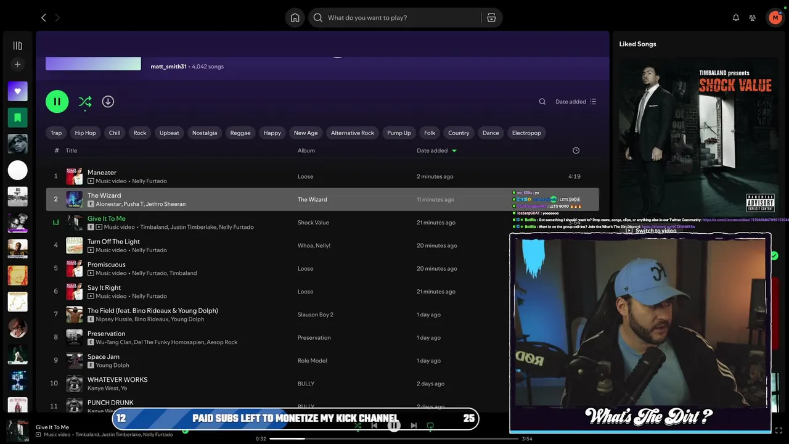This screenshot has height=444, width=789.
Task: Open Give It To Me in the bottom player bar
Action: point(52,427)
